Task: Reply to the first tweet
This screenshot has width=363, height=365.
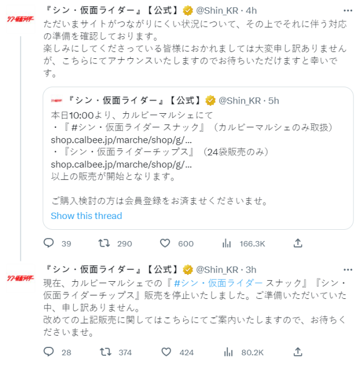Action: click(x=49, y=243)
